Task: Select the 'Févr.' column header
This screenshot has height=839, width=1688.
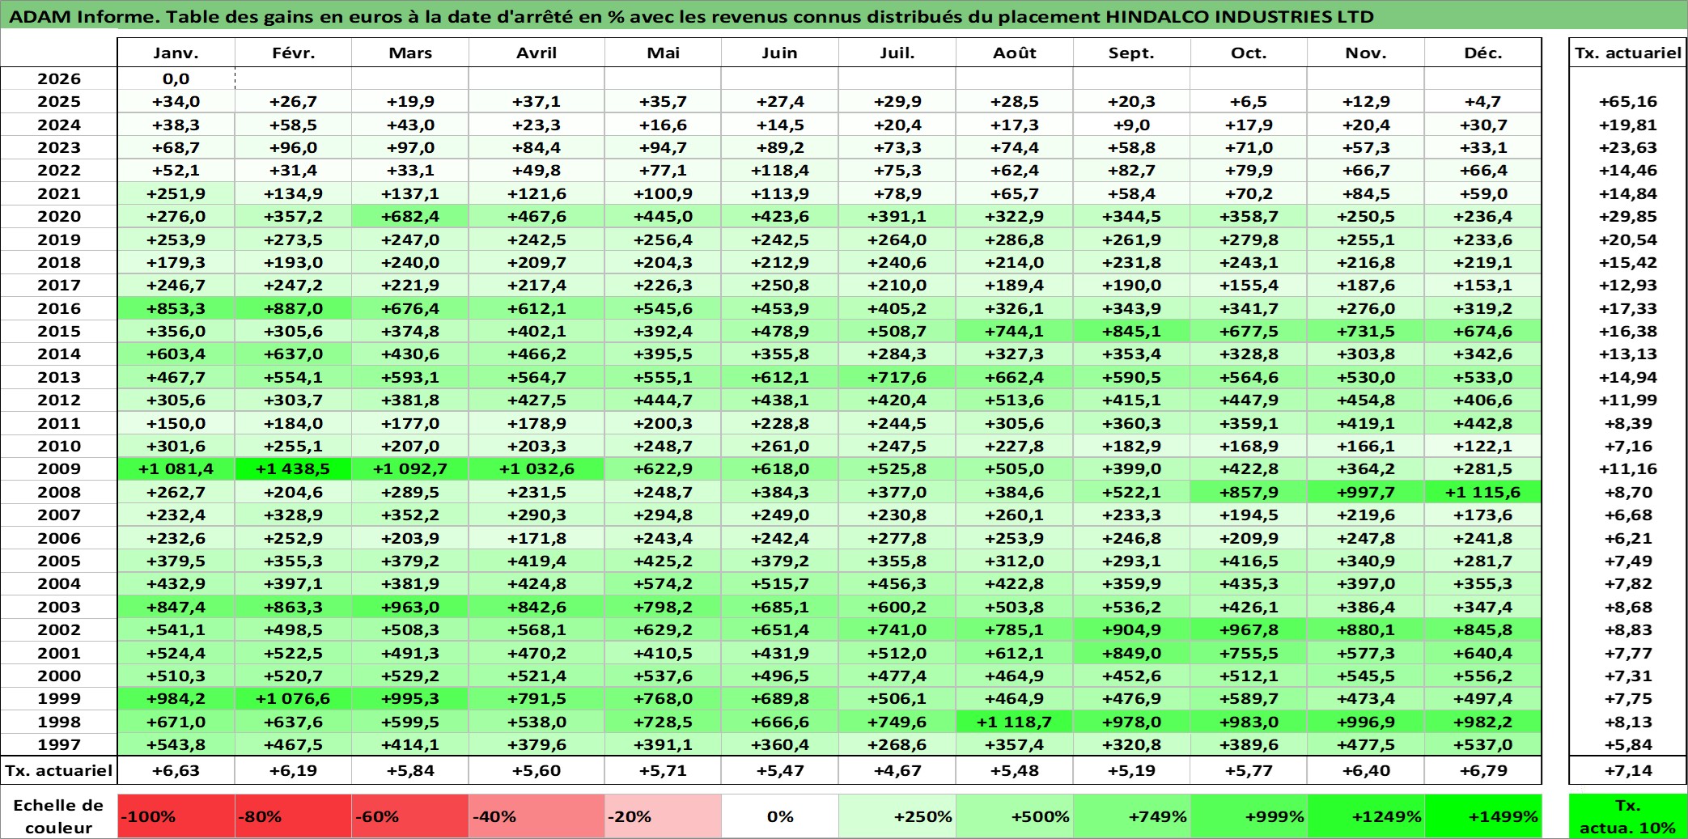Action: tap(293, 53)
